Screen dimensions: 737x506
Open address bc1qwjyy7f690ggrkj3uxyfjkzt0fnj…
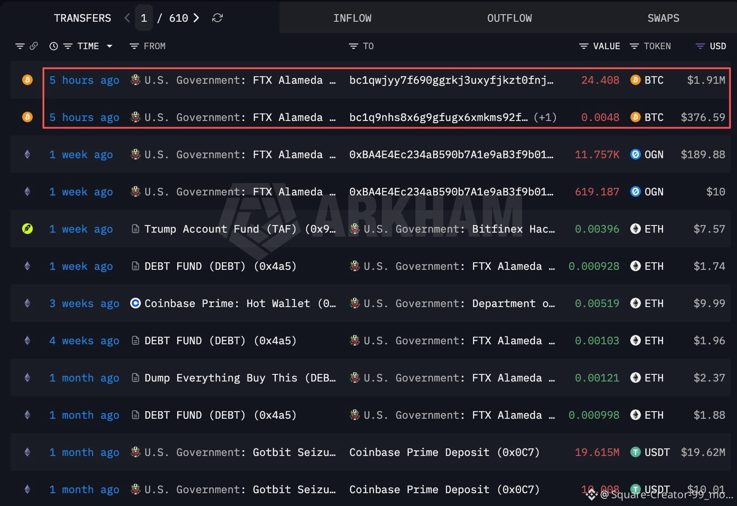click(451, 80)
